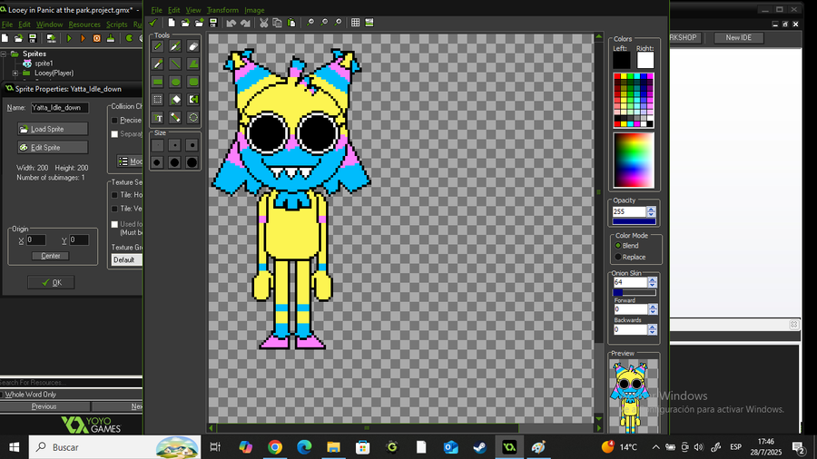Increase Opacity value with up arrow
The image size is (817, 459).
(x=651, y=210)
